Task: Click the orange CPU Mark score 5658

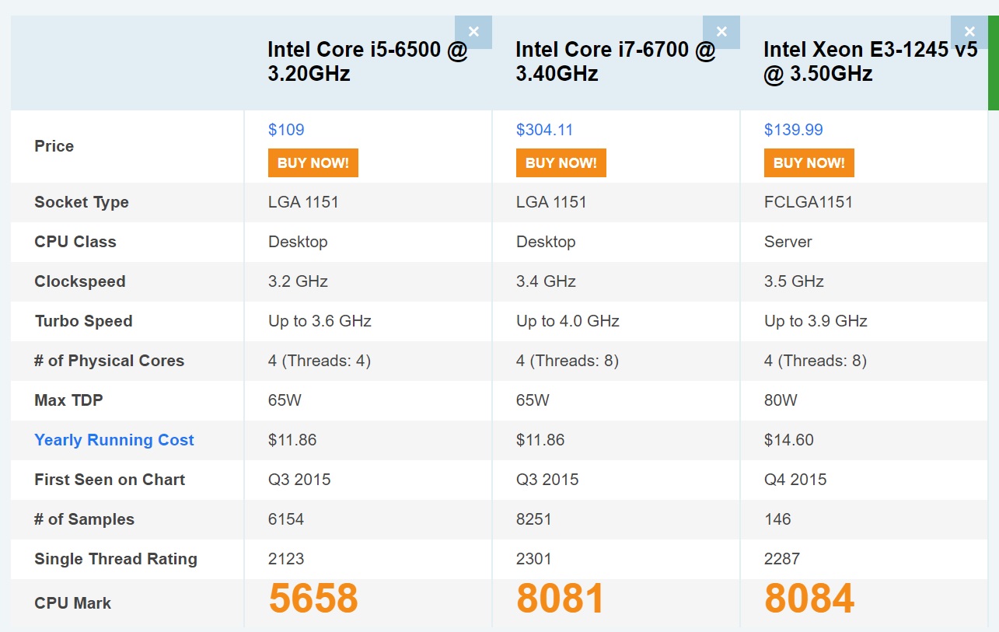Action: tap(313, 599)
